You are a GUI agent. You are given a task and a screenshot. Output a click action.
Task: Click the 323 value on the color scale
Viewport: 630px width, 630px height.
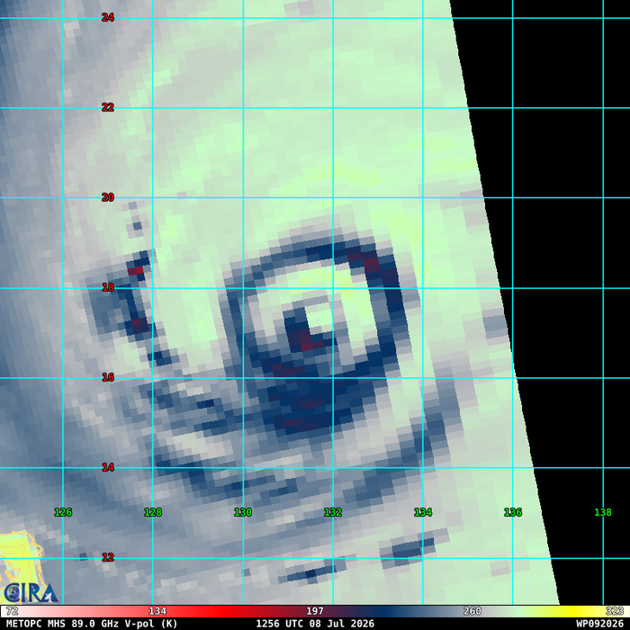(615, 611)
